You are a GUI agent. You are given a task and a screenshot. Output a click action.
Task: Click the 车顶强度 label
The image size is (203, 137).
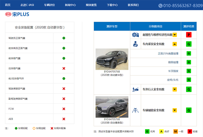(x=173, y=71)
